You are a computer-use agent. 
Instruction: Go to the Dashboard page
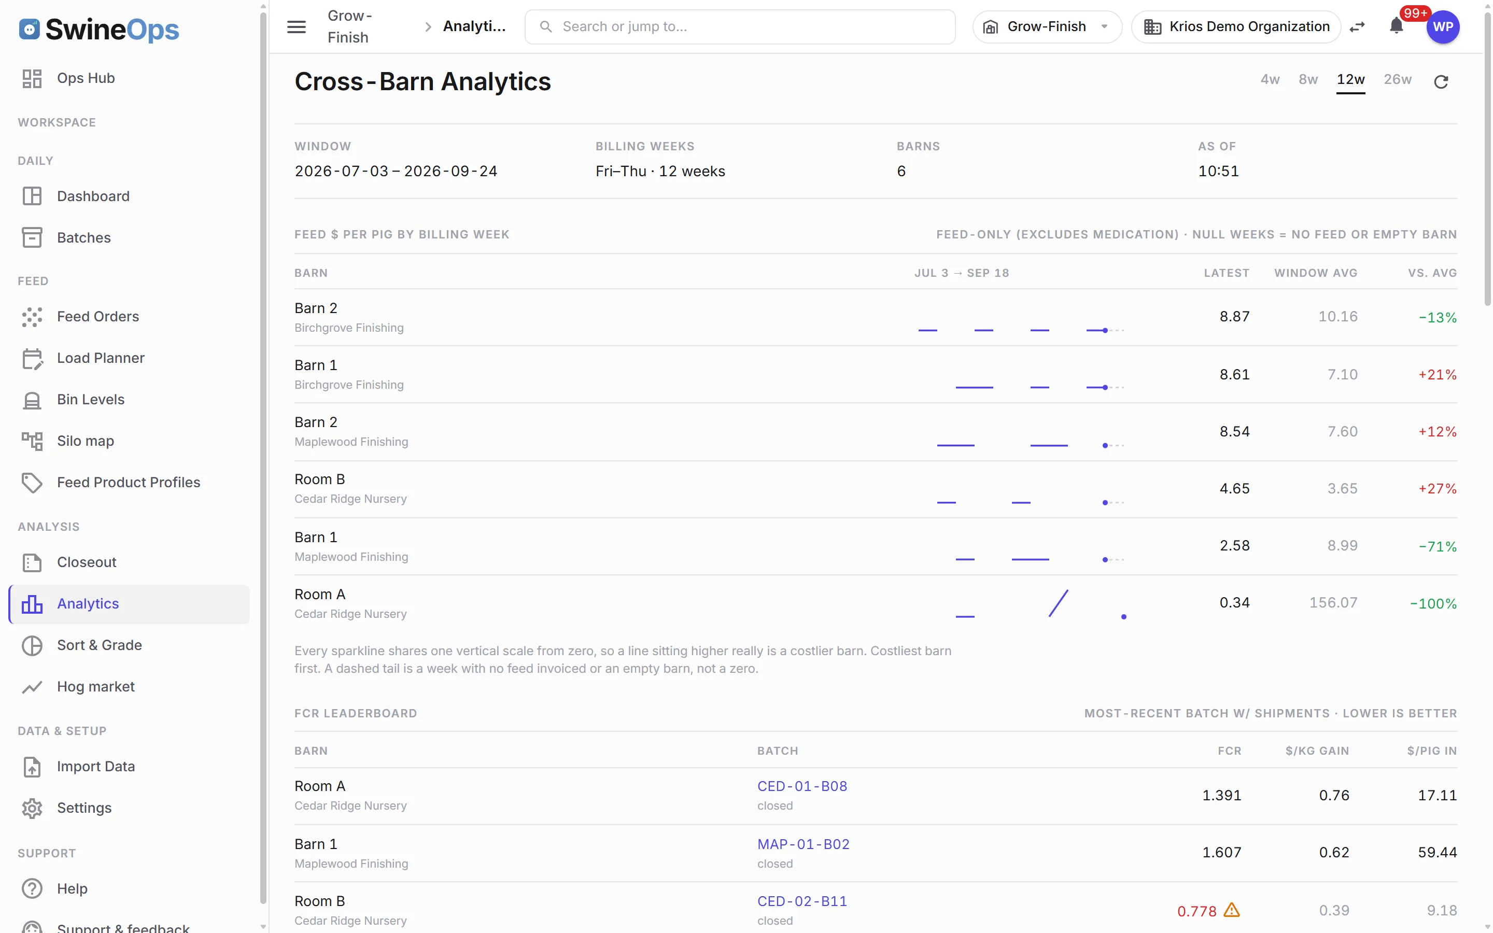pyautogui.click(x=129, y=196)
